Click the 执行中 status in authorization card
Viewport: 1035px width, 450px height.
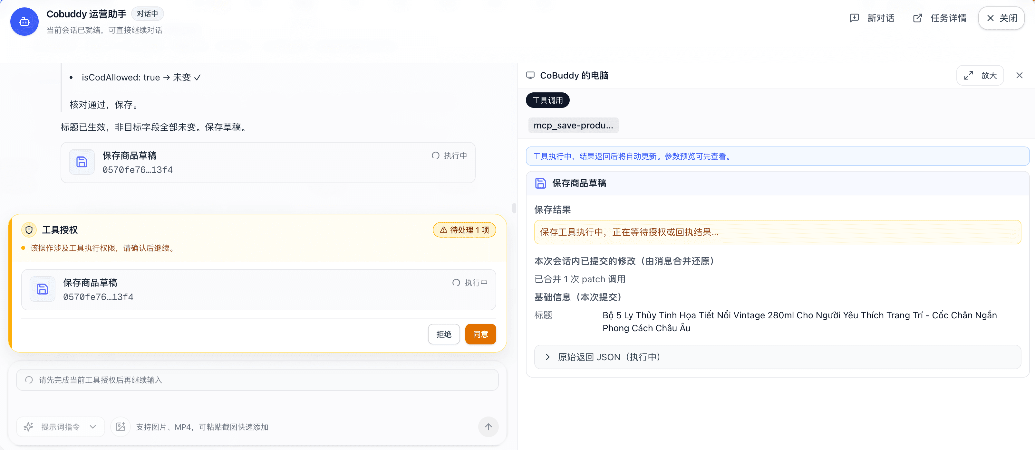470,283
